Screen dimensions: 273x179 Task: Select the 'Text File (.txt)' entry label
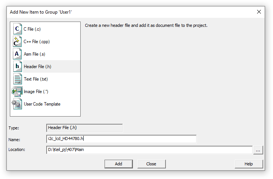point(36,79)
